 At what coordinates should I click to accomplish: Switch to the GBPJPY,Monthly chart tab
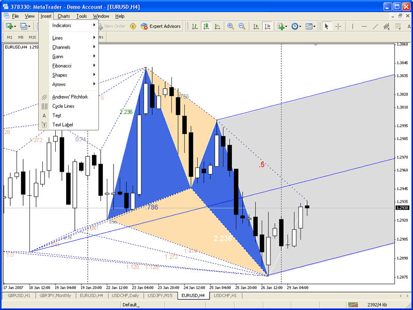point(55,296)
